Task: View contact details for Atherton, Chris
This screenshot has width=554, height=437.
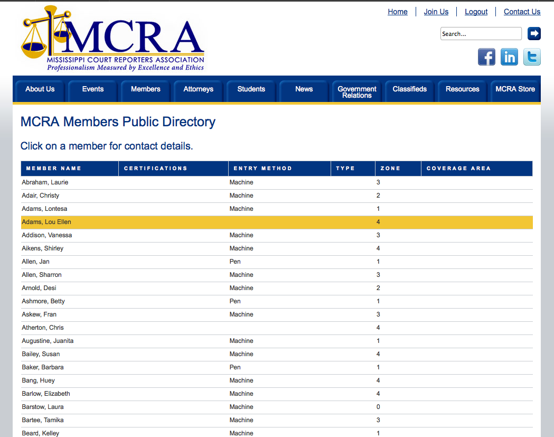Action: click(43, 328)
